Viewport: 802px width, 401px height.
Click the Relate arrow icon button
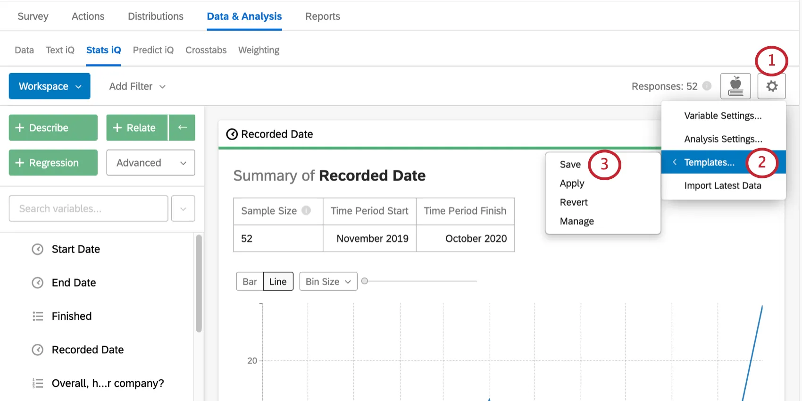pyautogui.click(x=182, y=127)
